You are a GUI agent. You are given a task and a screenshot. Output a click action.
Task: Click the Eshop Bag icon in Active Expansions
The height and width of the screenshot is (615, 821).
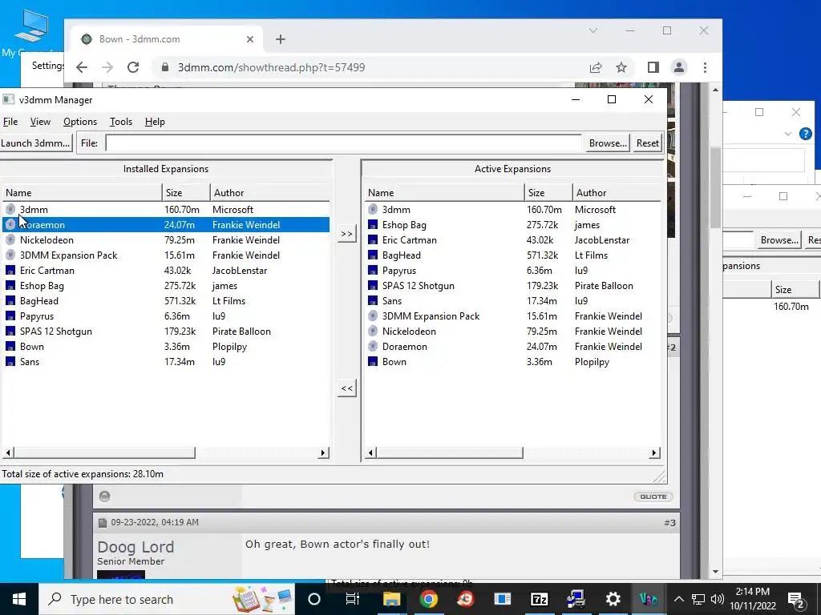point(373,225)
